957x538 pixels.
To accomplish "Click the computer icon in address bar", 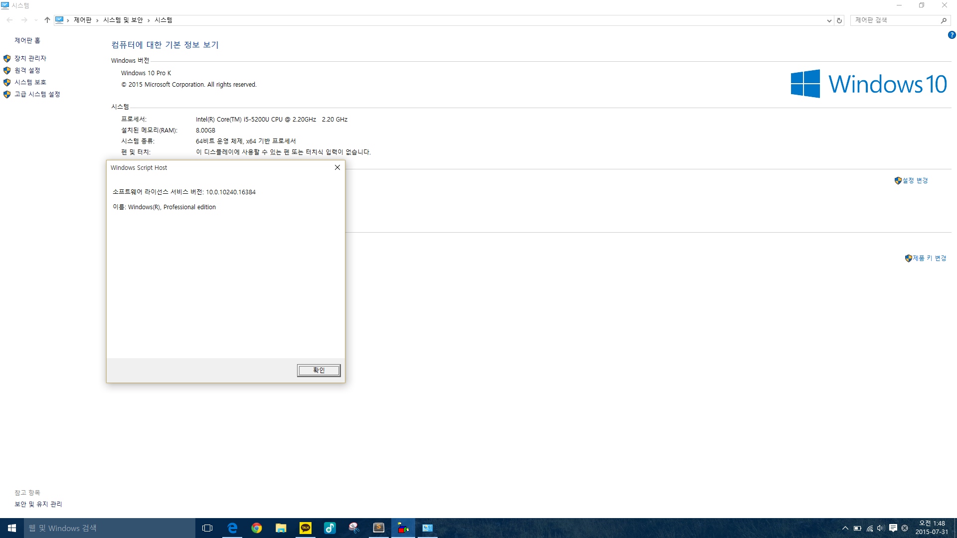I will pos(59,20).
